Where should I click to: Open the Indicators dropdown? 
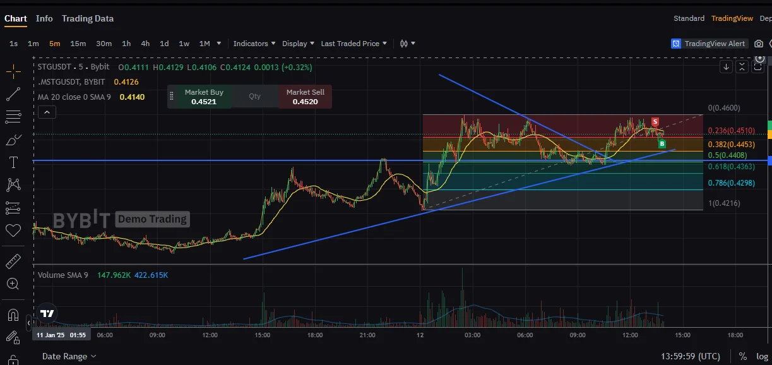pyautogui.click(x=254, y=44)
